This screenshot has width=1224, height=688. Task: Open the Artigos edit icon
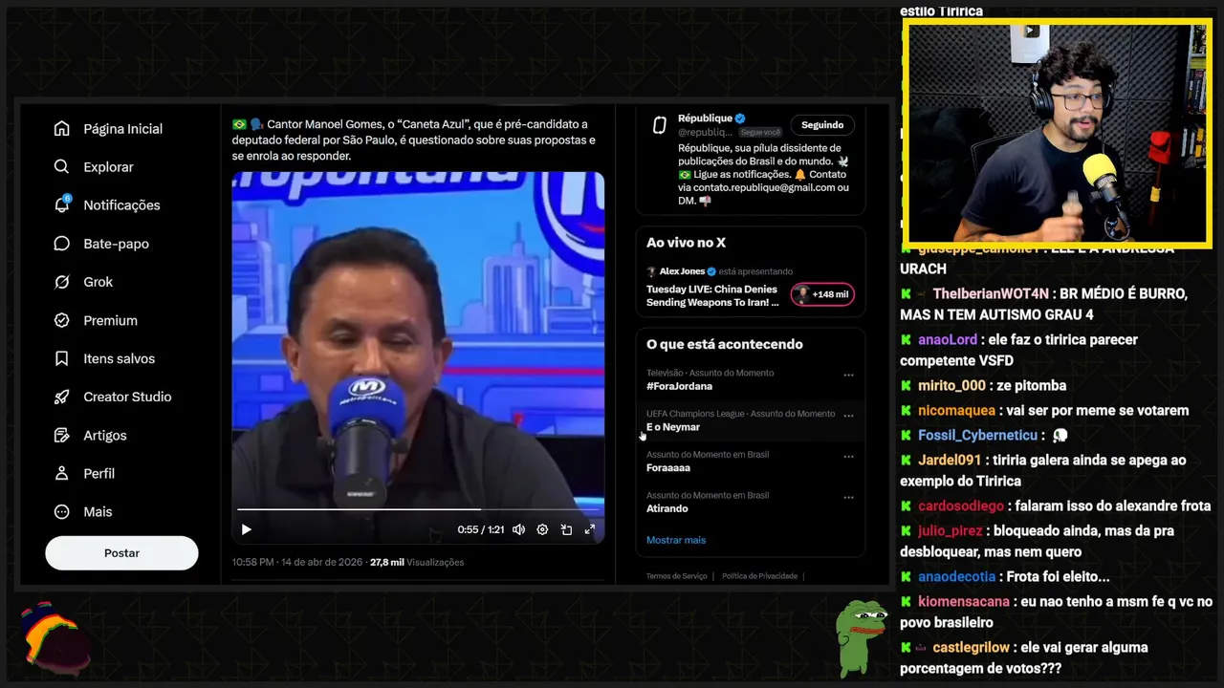(x=62, y=435)
